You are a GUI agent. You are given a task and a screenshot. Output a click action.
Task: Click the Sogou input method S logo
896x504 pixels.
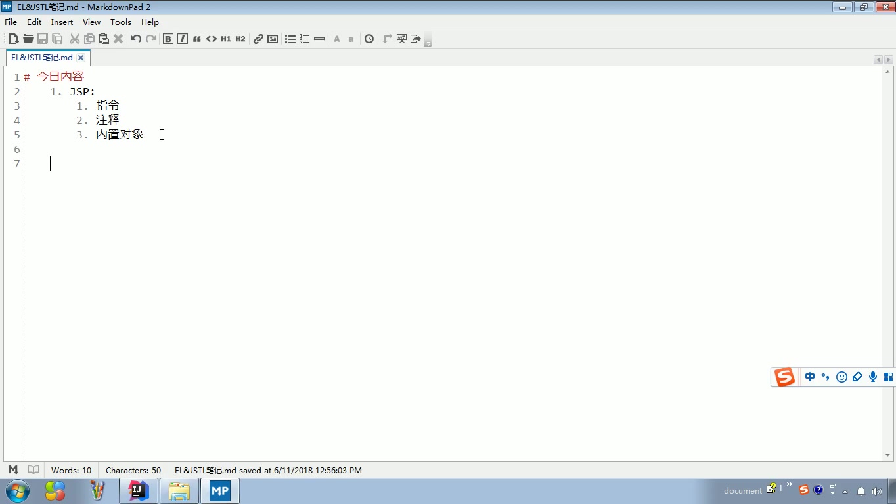(784, 377)
